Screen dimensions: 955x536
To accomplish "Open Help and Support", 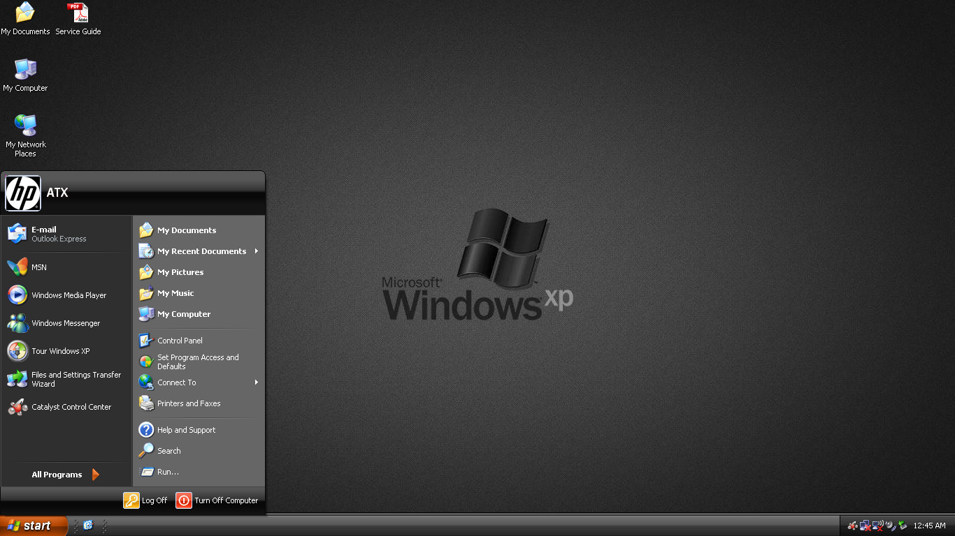I will 199,430.
